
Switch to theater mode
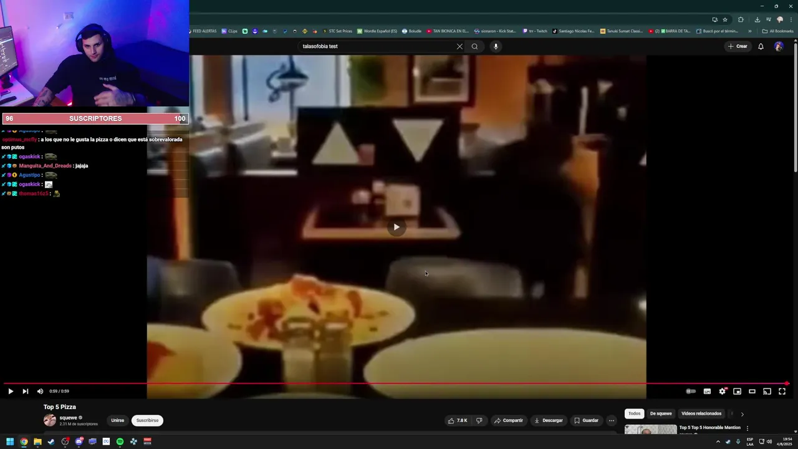[x=752, y=391]
